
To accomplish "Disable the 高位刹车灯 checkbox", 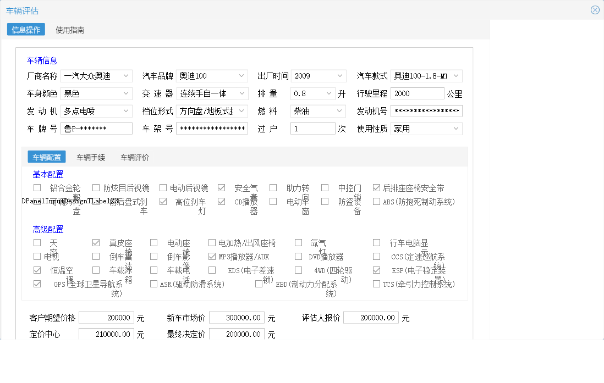I will (x=163, y=201).
